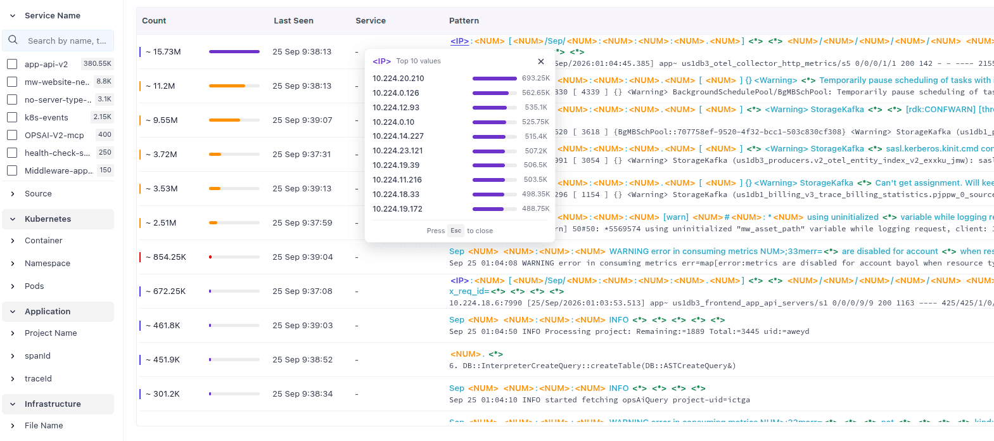Expand the Pods filter
The width and height of the screenshot is (994, 441).
(13, 286)
